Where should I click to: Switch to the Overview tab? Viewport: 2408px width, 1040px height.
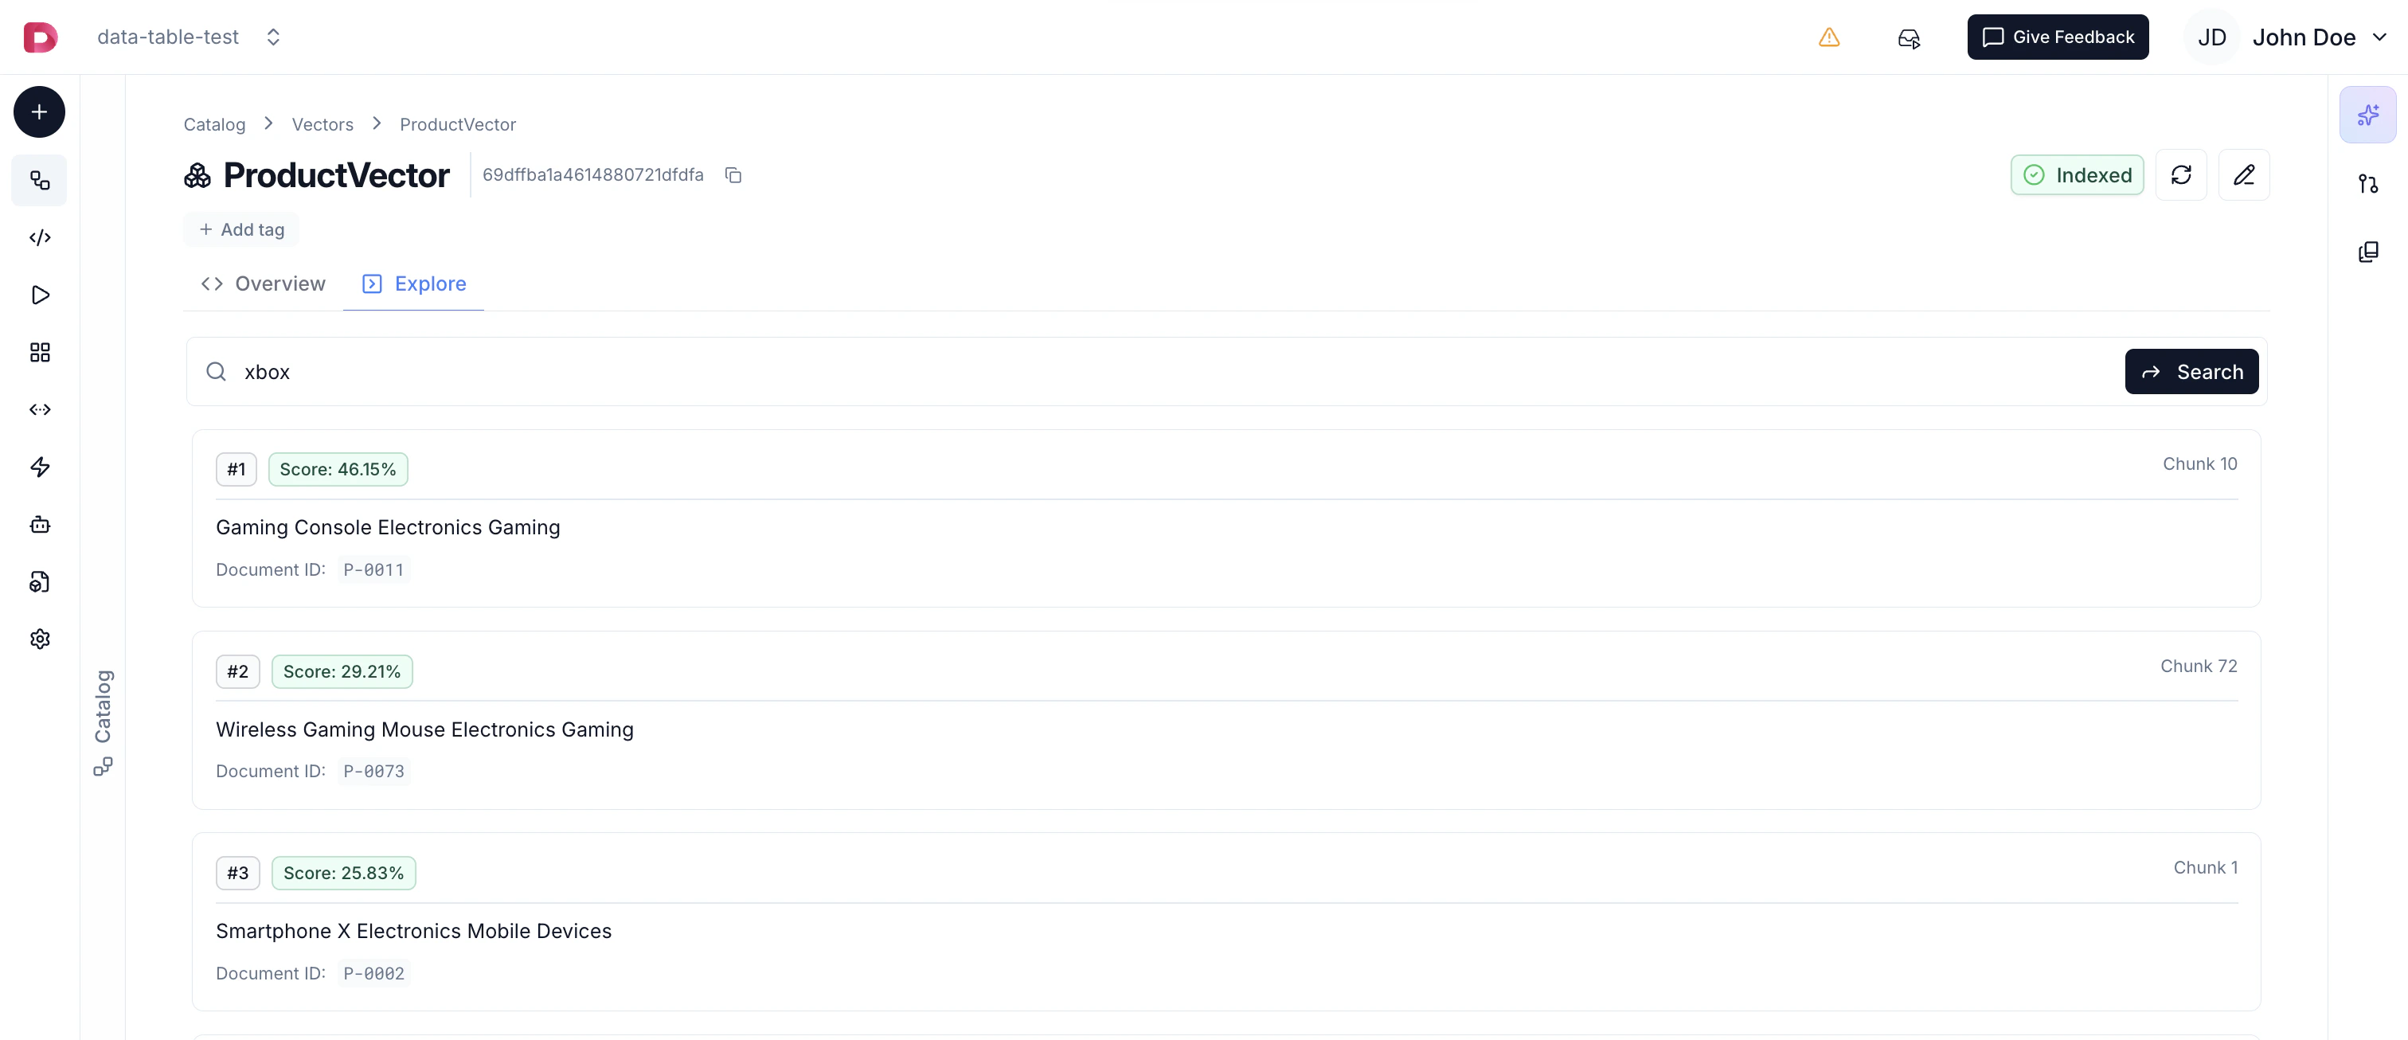pyautogui.click(x=264, y=284)
